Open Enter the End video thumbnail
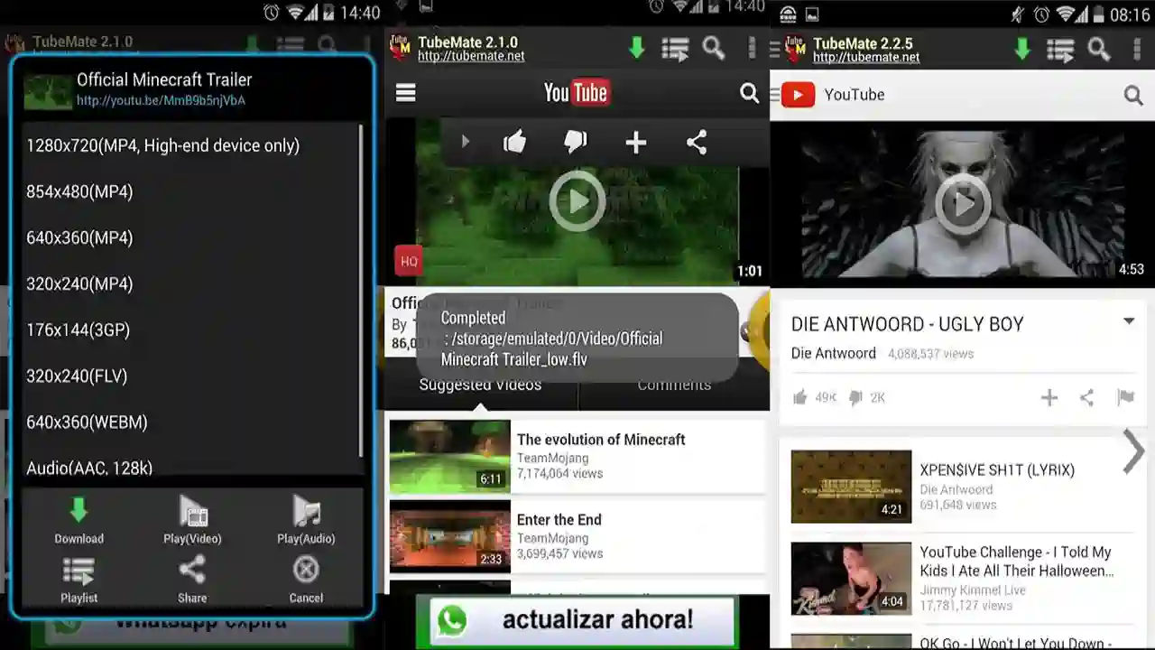The image size is (1155, 650). (x=449, y=536)
